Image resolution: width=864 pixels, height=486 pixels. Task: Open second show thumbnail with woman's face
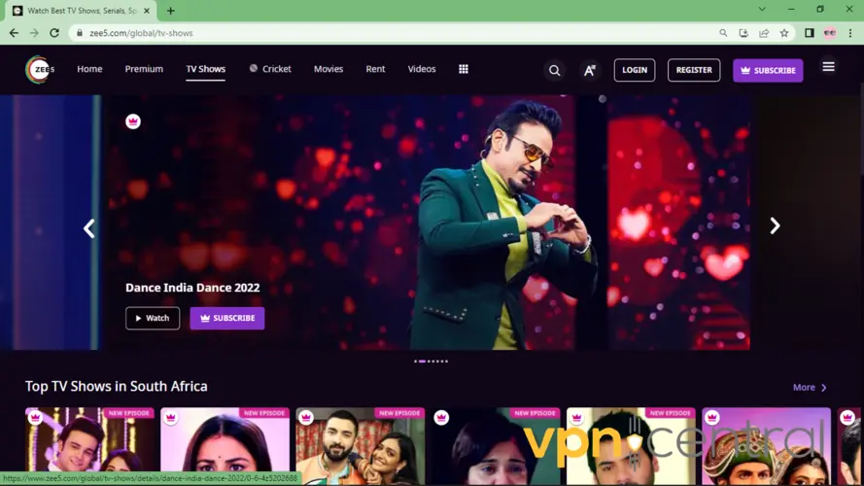click(225, 446)
